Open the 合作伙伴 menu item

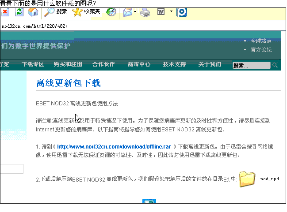(103, 64)
